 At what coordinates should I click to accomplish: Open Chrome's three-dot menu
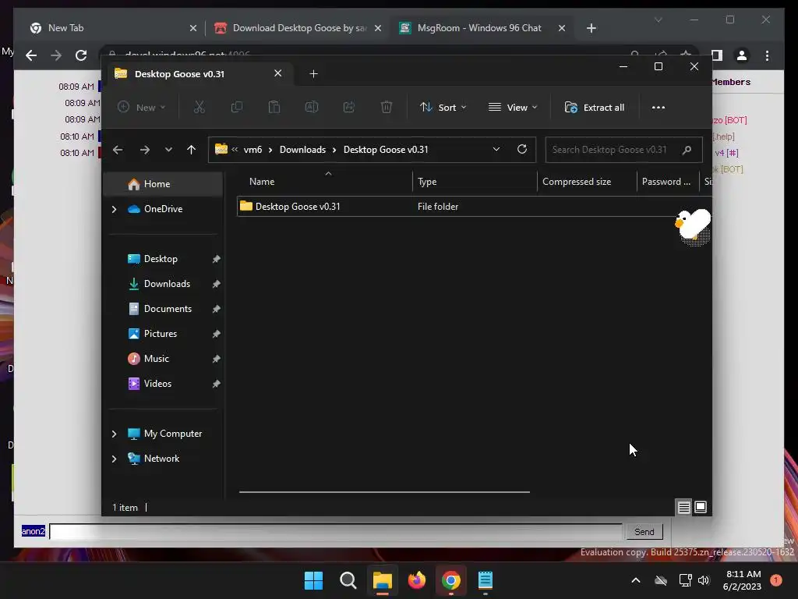pyautogui.click(x=767, y=55)
